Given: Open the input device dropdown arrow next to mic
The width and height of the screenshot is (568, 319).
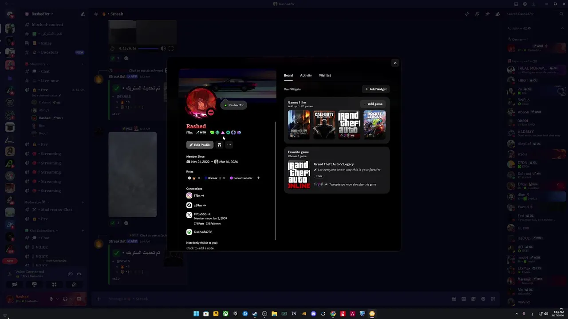Looking at the screenshot, I should (57, 299).
